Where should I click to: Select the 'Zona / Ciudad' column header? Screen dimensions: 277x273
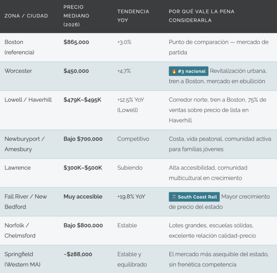26,16
